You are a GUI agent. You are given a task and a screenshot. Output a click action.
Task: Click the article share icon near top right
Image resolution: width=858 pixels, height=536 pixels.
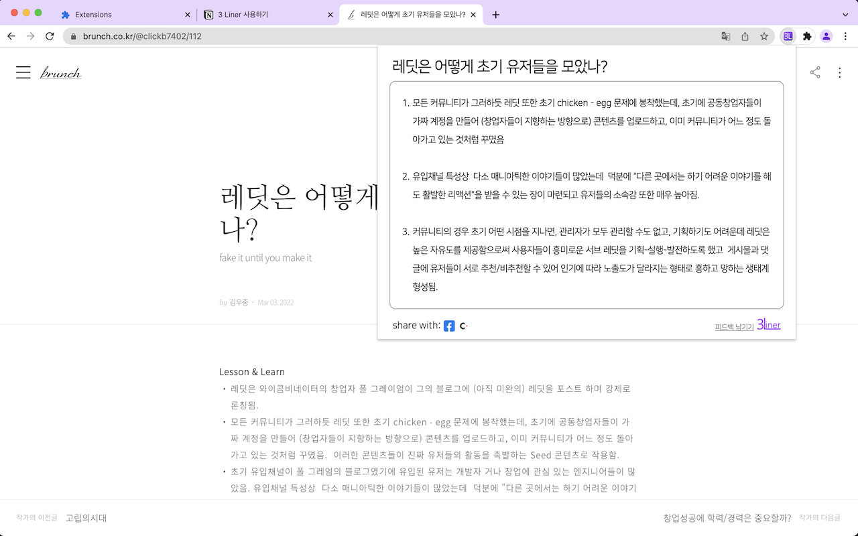[x=814, y=72]
